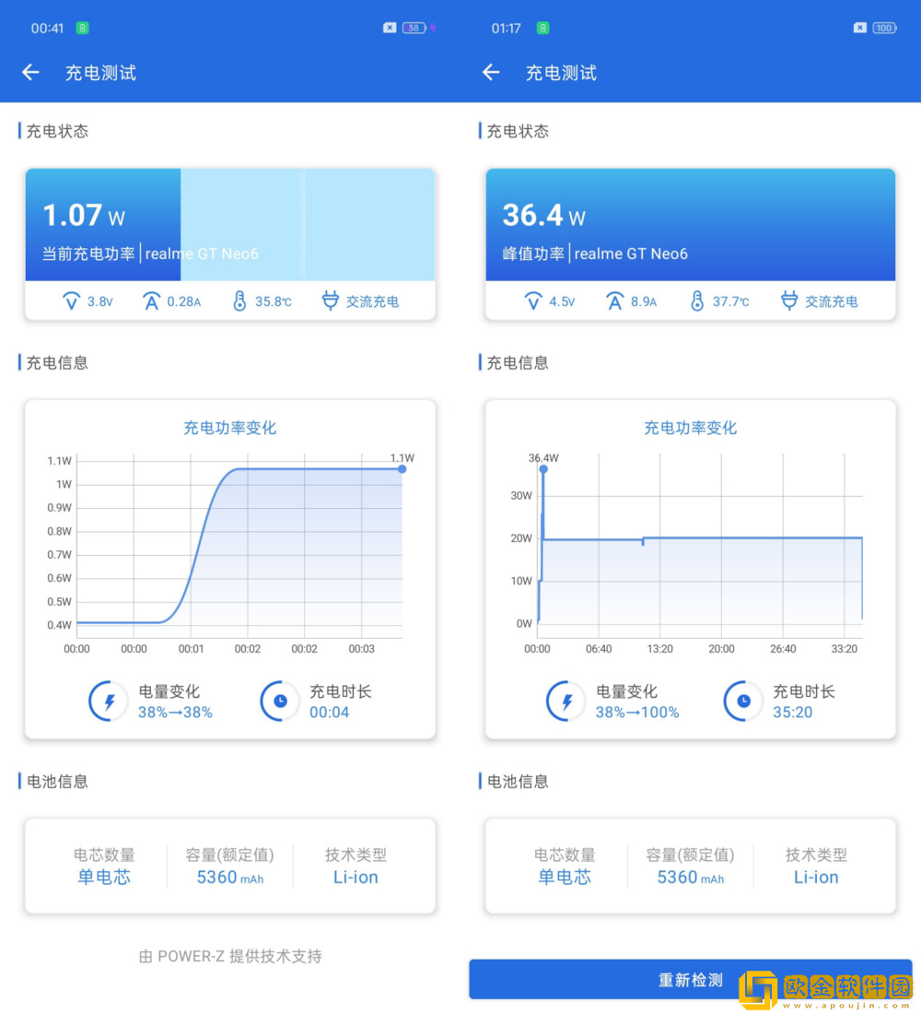
Task: Tap the POWER-Z technical support text
Action: (x=229, y=956)
